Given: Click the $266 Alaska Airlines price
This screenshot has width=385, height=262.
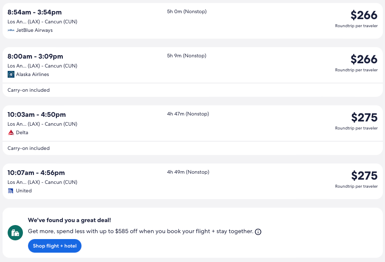Looking at the screenshot, I should (x=364, y=59).
